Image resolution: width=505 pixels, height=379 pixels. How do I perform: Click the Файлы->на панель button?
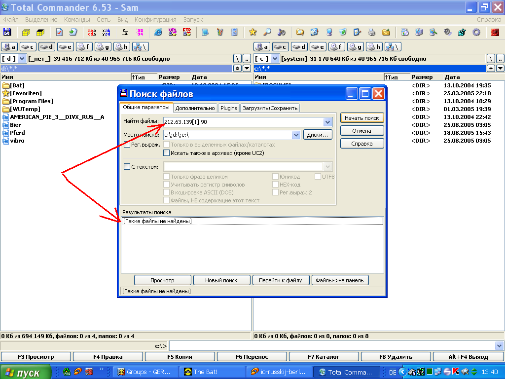click(x=340, y=280)
